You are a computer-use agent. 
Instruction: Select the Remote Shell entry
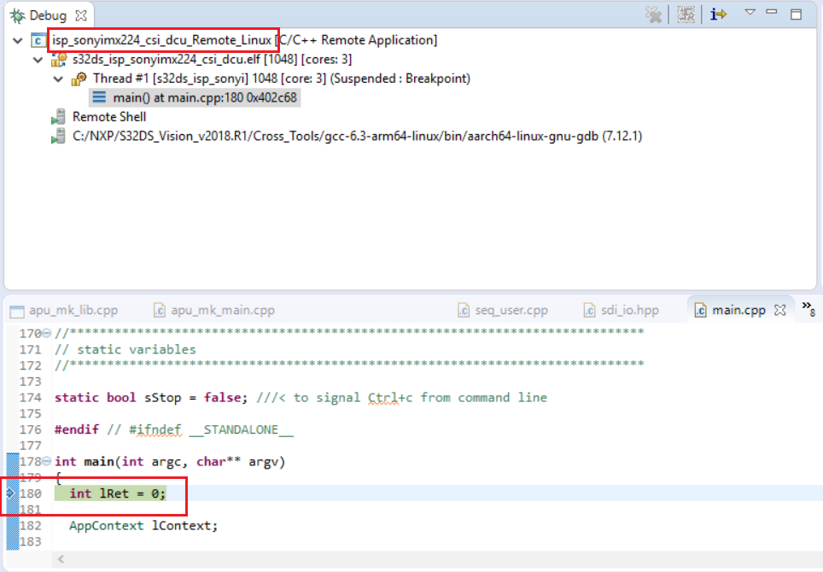pos(109,116)
